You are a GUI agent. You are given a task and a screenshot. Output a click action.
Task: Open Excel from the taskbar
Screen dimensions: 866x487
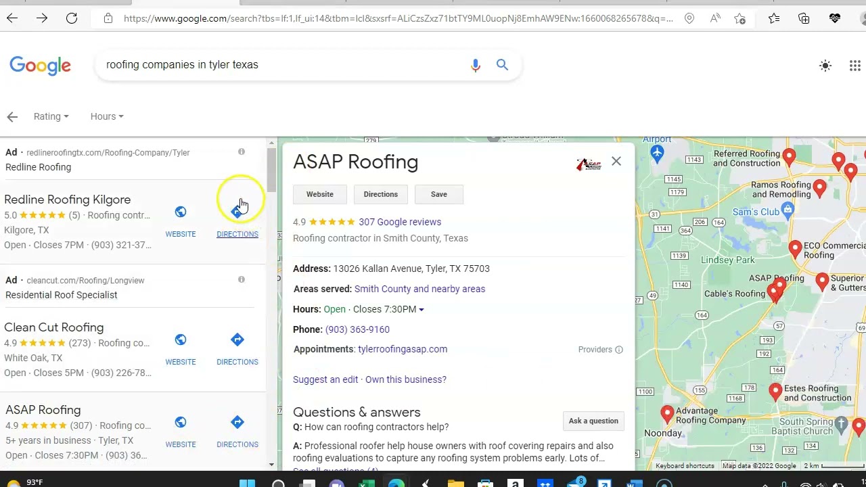coord(367,484)
